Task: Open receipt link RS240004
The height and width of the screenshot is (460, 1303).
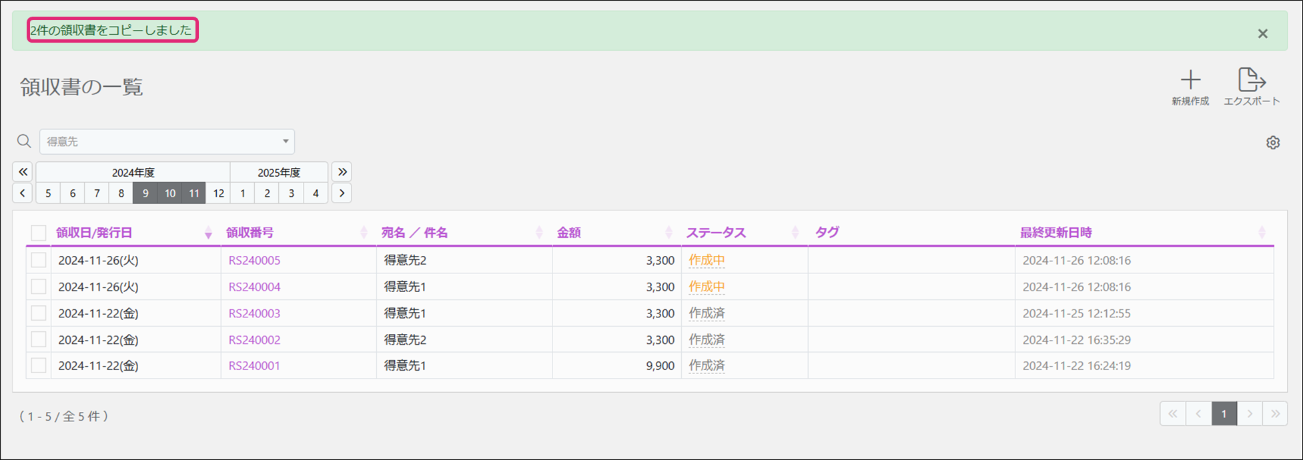Action: click(x=254, y=287)
